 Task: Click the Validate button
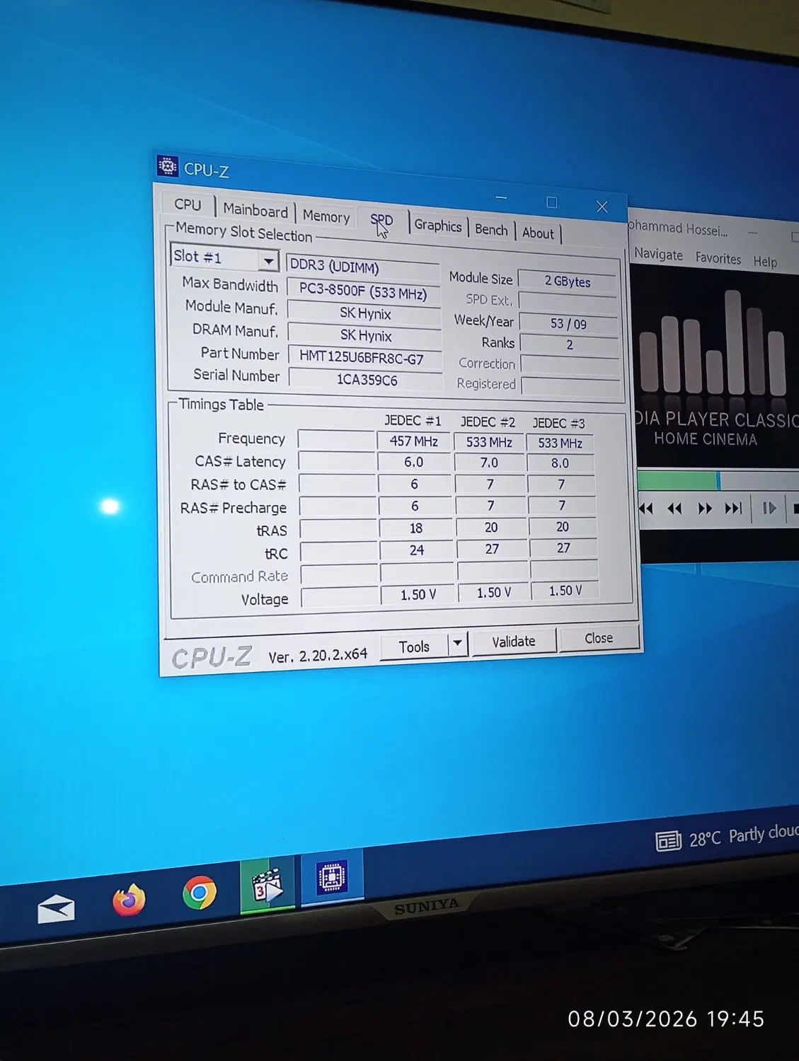[514, 642]
